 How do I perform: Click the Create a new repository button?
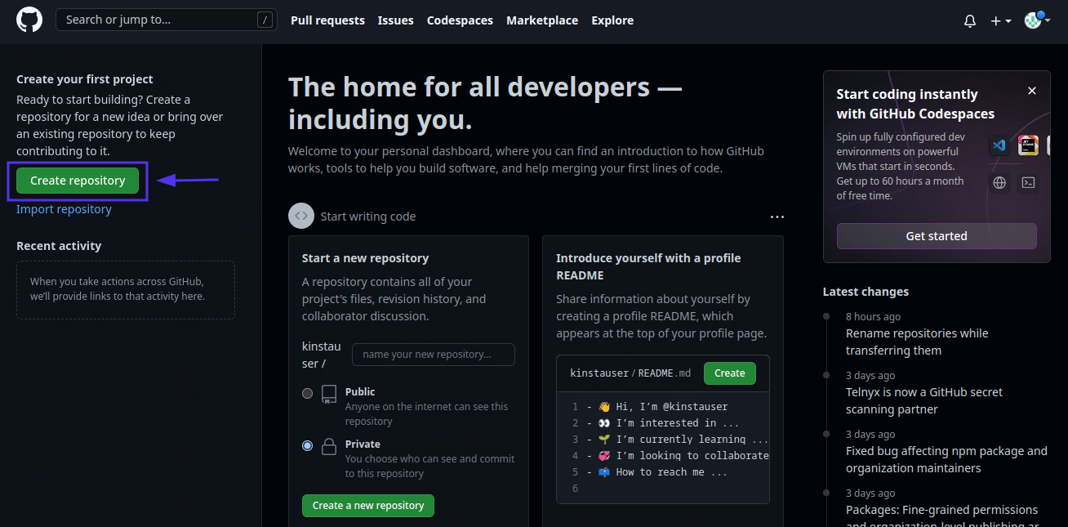pos(368,506)
